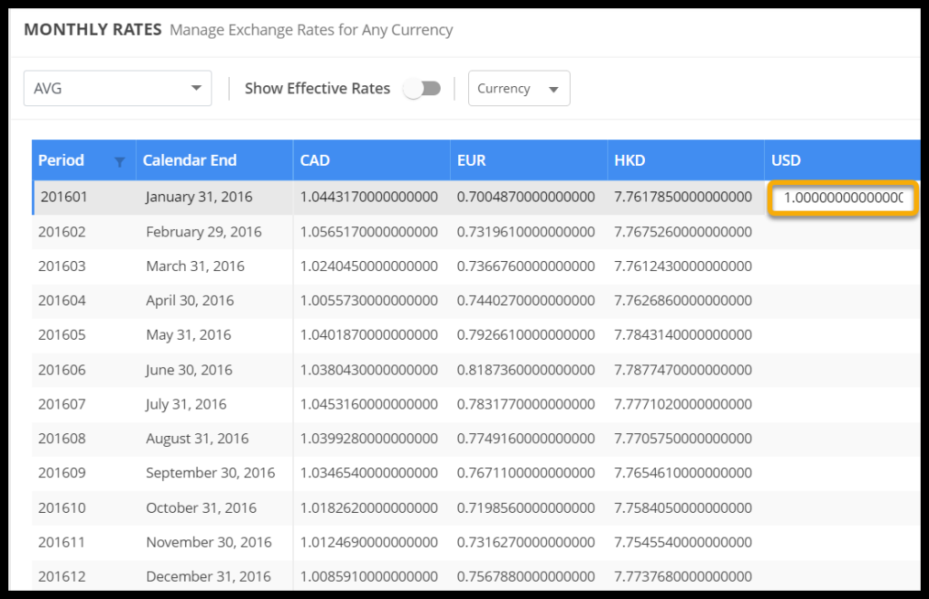Image resolution: width=929 pixels, height=599 pixels.
Task: Toggle the Show Effective Rates switch
Action: 422,88
